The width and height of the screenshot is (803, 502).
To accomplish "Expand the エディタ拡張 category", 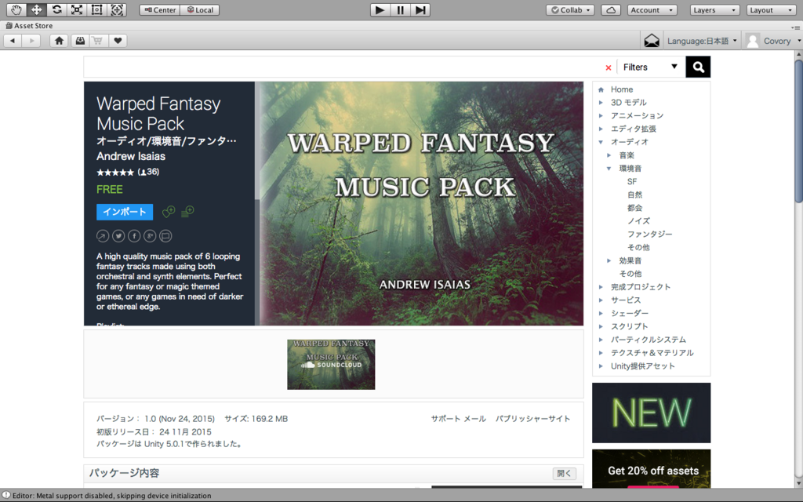I will 601,129.
